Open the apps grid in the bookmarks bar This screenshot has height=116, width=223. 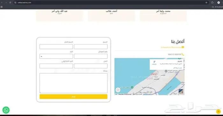[2, 7]
